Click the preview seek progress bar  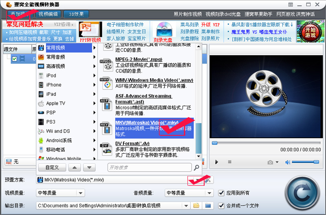(x=267, y=143)
